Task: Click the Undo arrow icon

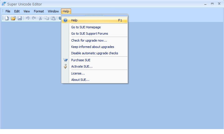Action: pos(27,18)
